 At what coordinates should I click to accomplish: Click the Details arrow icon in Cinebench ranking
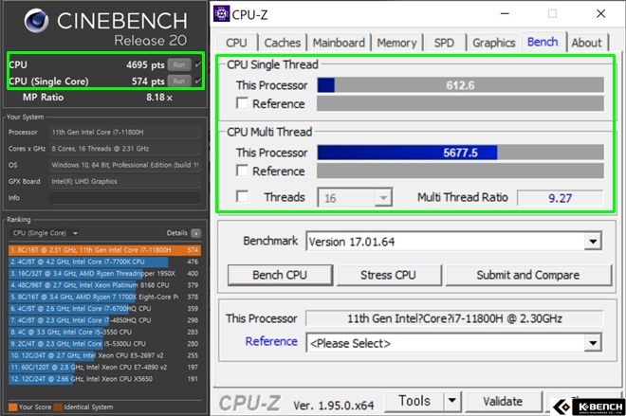[195, 233]
